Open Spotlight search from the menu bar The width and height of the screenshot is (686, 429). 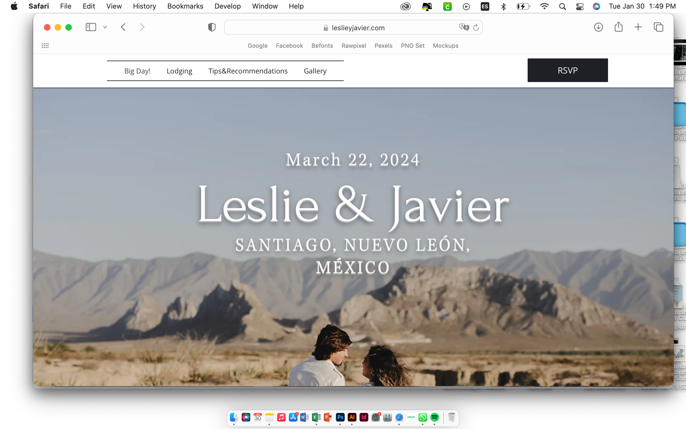click(562, 6)
